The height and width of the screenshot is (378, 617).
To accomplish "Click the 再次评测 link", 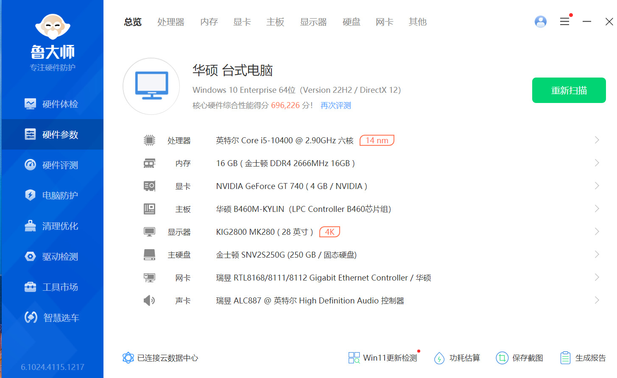I will [336, 106].
